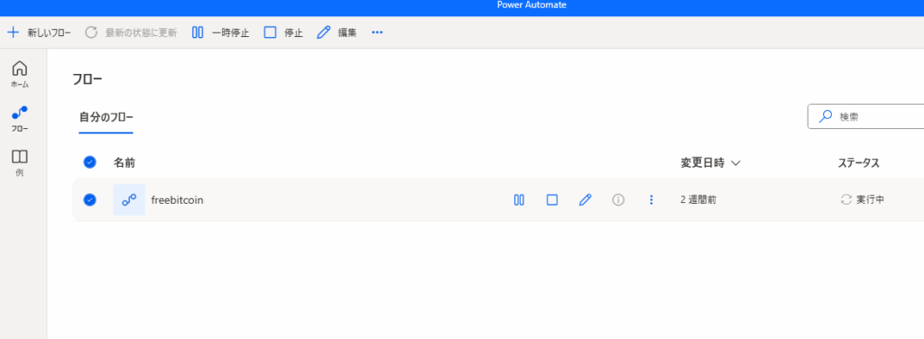Pause freebitcoin with the row pause icon
Viewport: 924px width, 339px height.
tap(519, 200)
